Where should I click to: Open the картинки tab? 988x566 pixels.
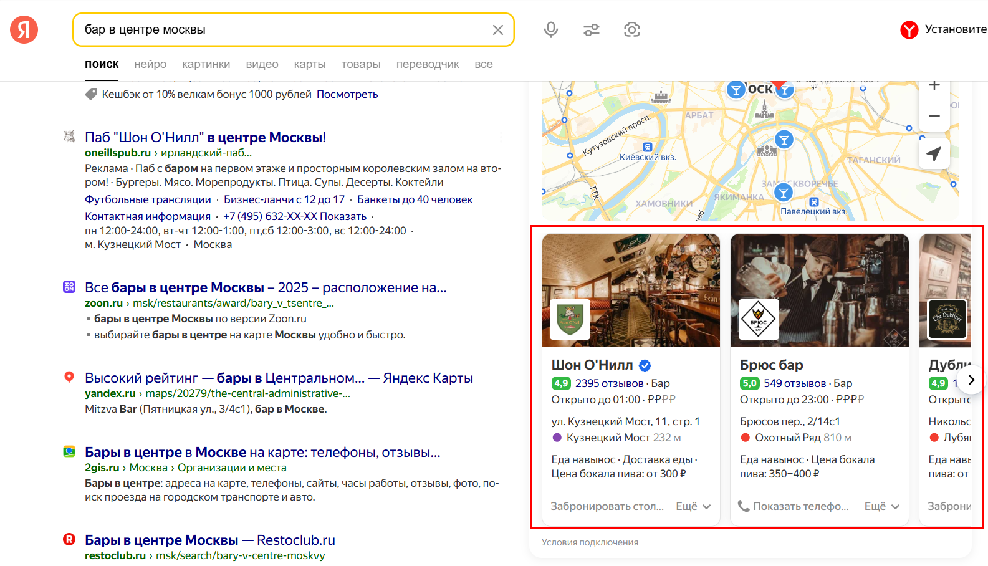click(206, 64)
